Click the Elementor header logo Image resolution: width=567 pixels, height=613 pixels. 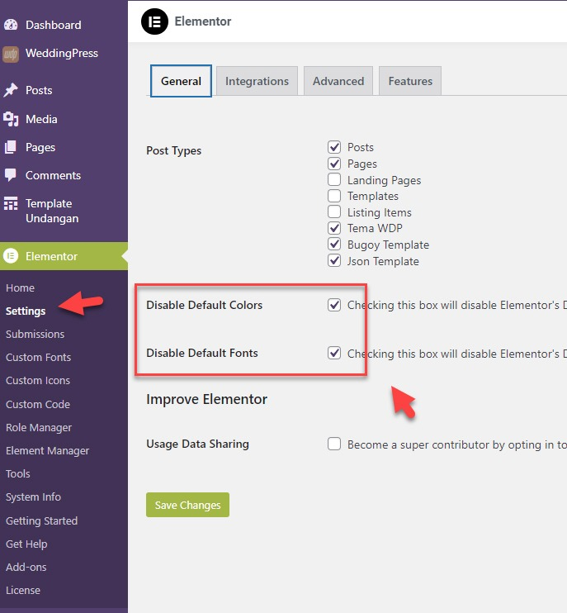tap(154, 21)
